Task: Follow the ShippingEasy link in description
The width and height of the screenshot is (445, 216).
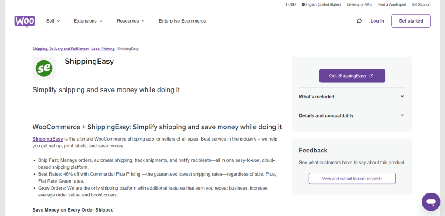Action: click(48, 139)
